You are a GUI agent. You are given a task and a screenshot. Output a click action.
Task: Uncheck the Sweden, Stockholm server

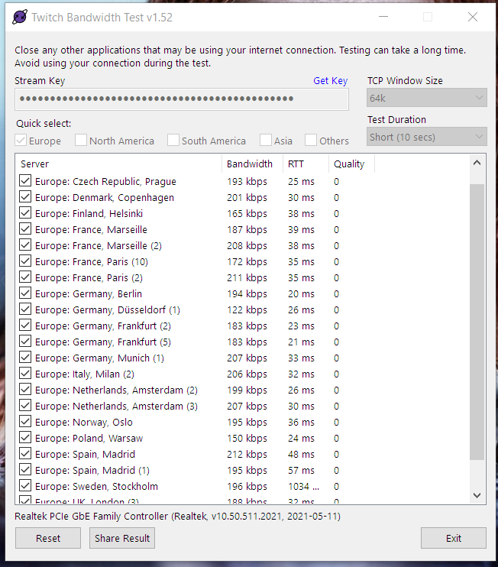(x=25, y=486)
